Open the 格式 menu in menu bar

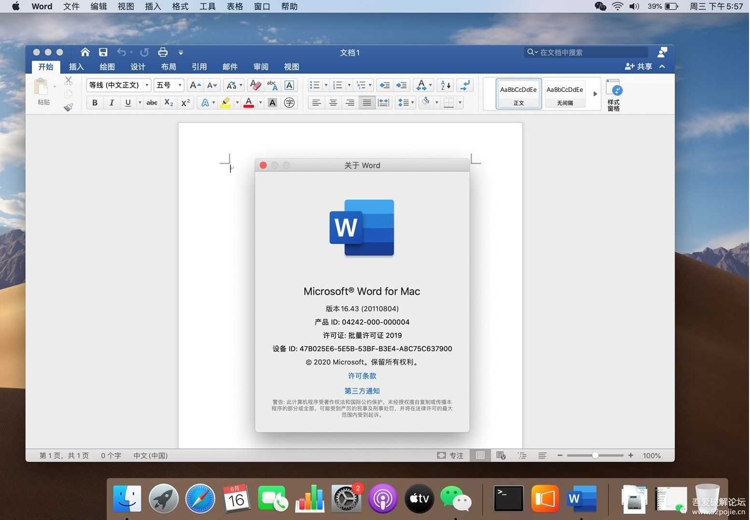[180, 6]
